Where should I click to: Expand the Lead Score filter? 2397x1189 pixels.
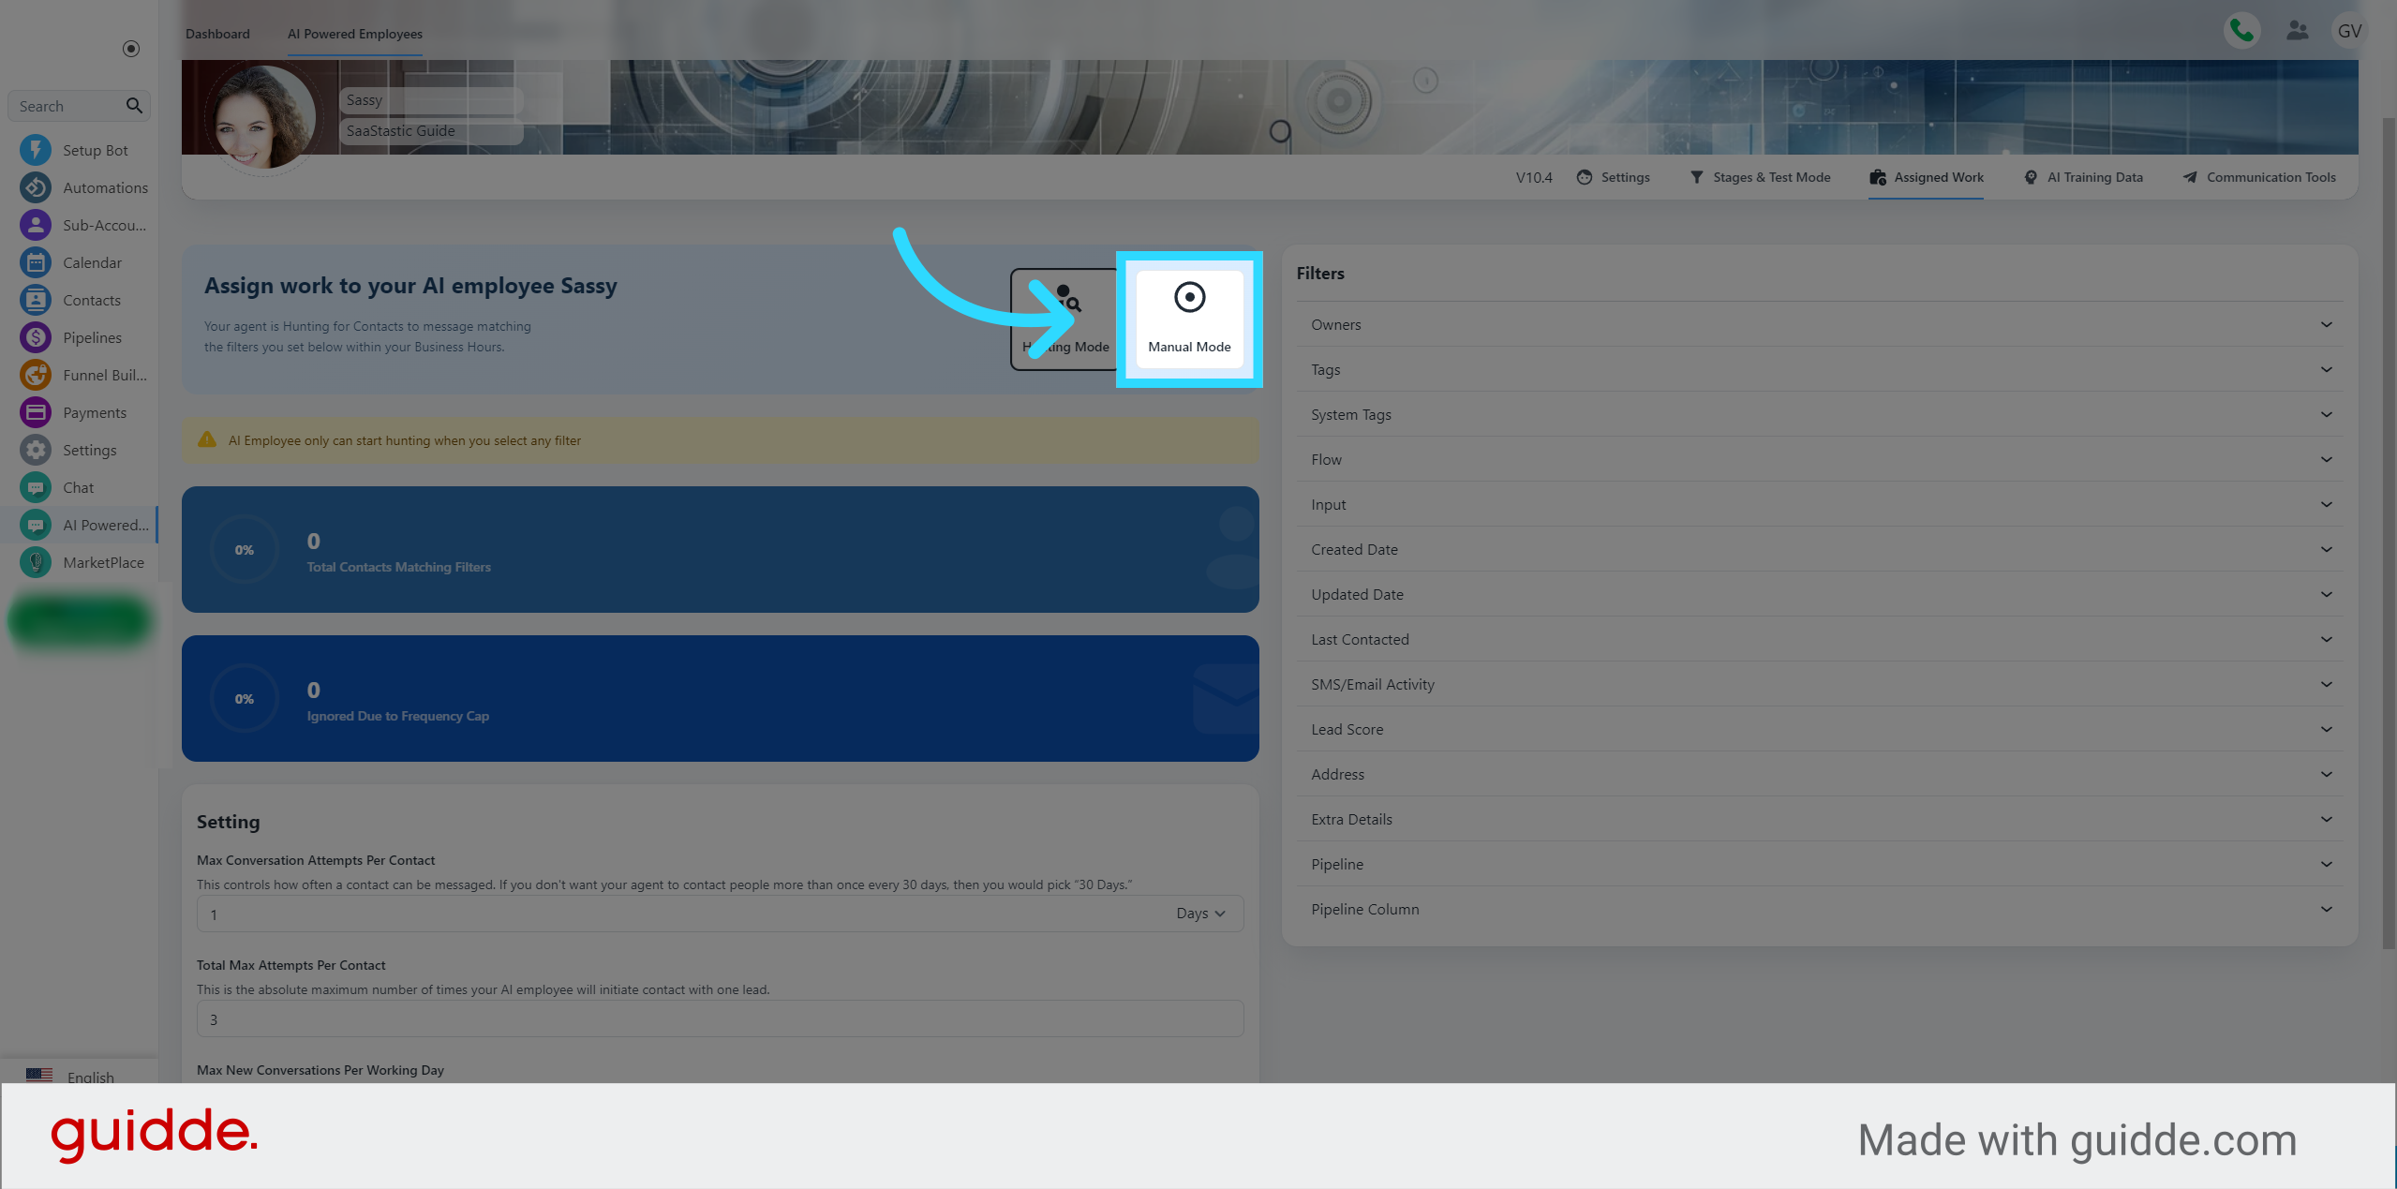click(1820, 729)
